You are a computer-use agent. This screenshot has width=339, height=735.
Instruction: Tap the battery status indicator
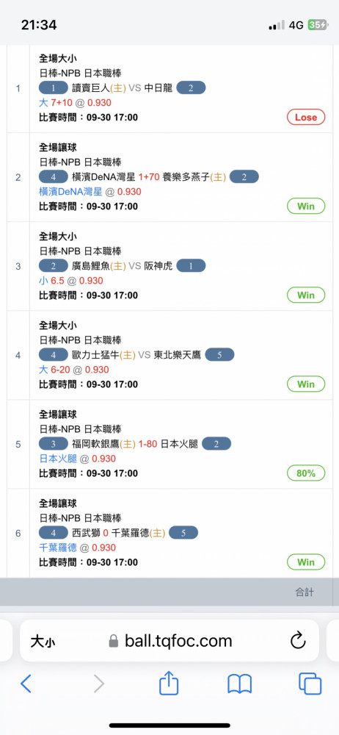(x=318, y=25)
